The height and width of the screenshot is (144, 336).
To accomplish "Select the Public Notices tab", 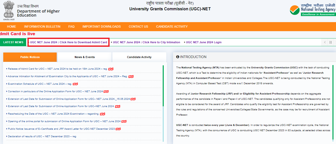I will [30, 57].
